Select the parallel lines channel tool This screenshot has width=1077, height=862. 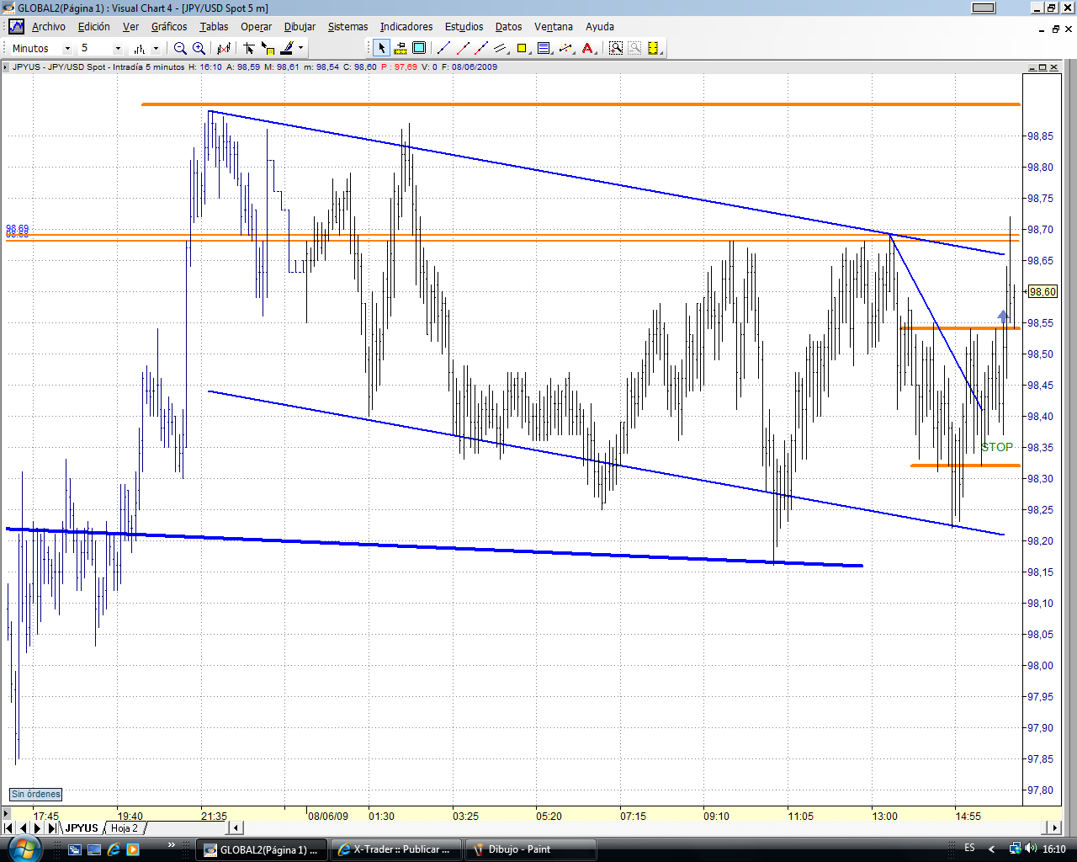(501, 48)
